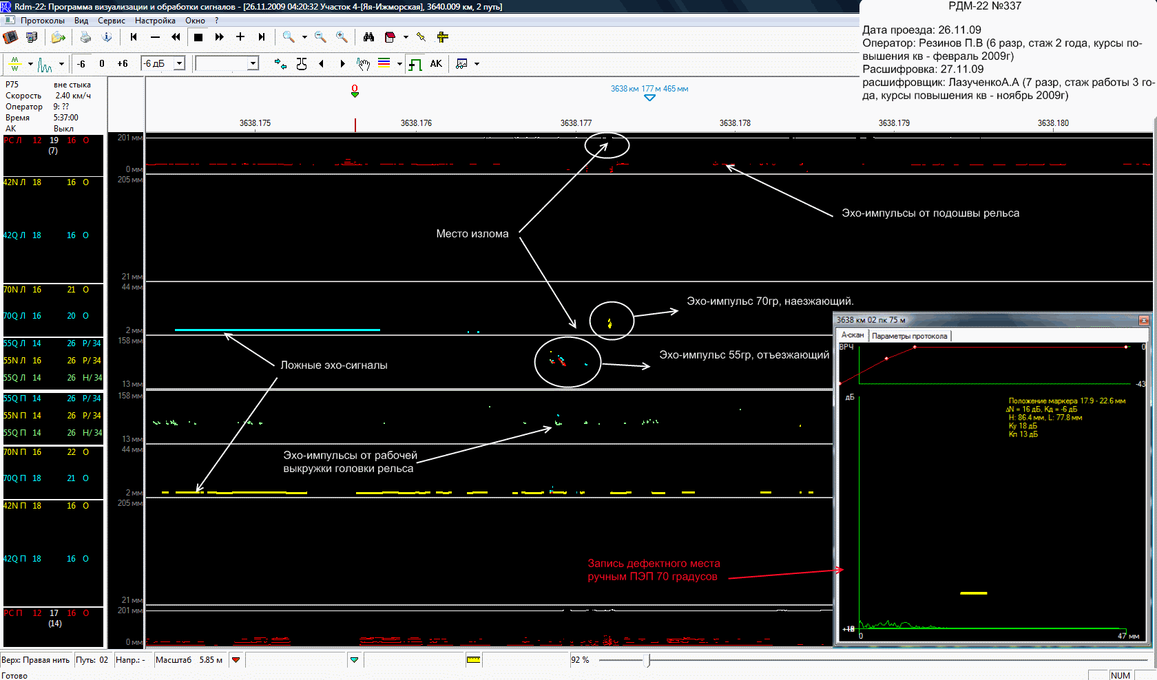The image size is (1157, 680).
Task: Step right with the black arrow
Action: (342, 64)
